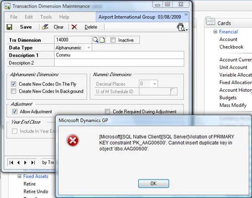Go to last record navigation arrow
The height and width of the screenshot is (198, 252).
click(x=33, y=162)
